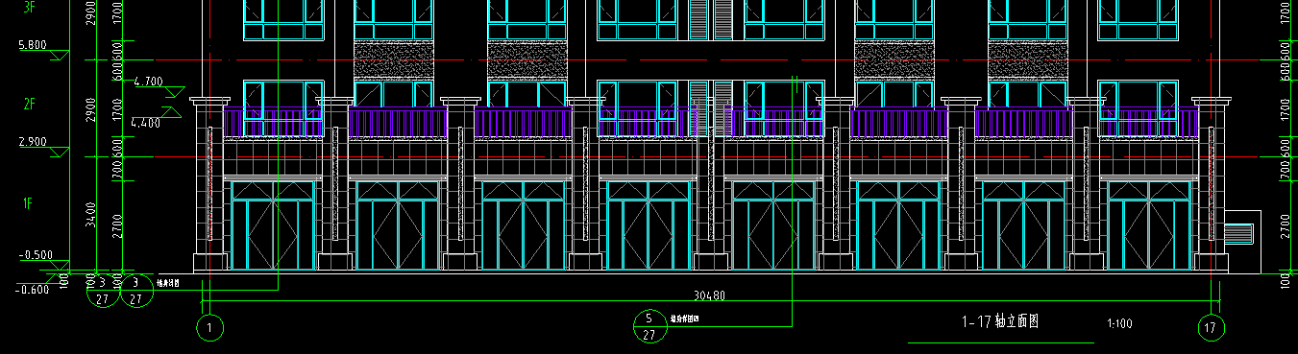Click the 2F floor label
The height and width of the screenshot is (354, 1298).
30,105
